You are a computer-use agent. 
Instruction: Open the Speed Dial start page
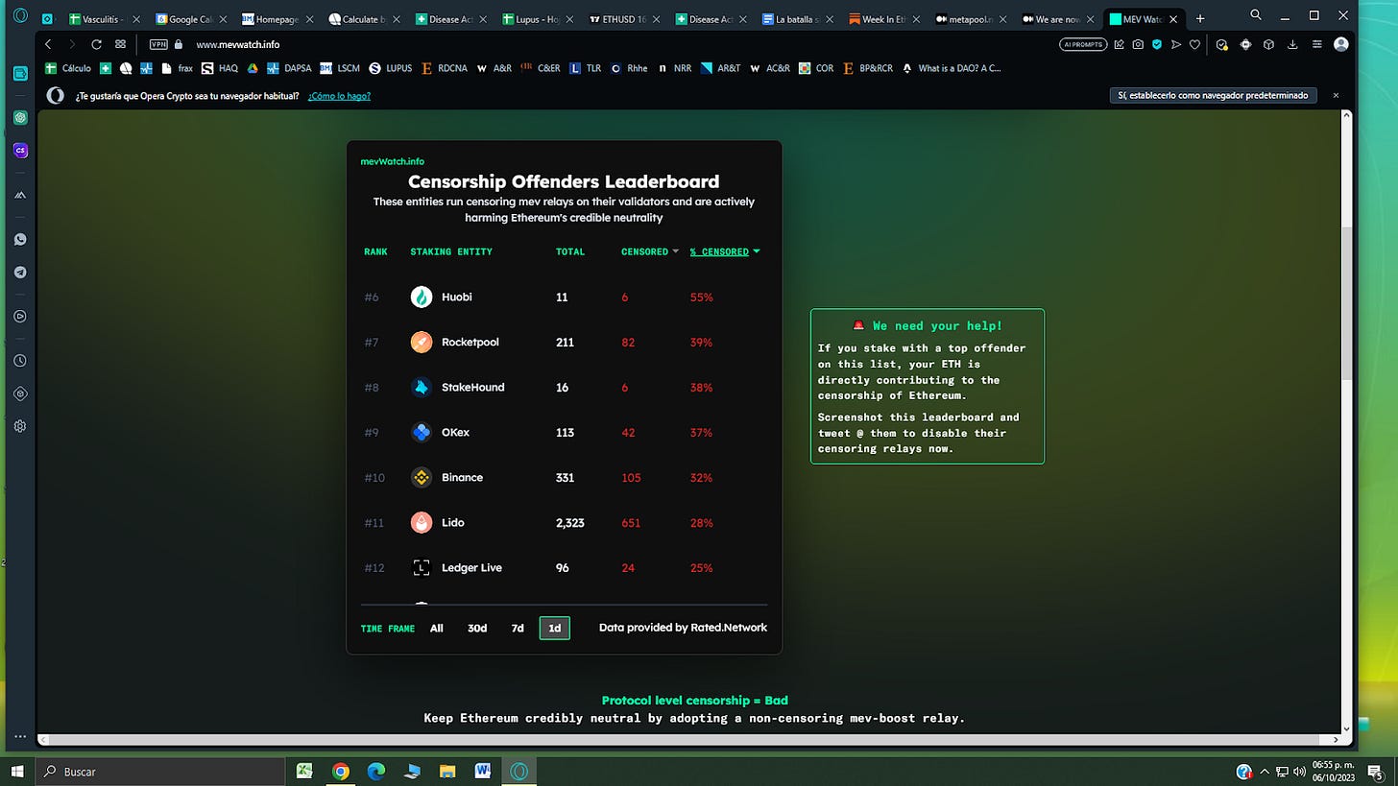(x=120, y=44)
